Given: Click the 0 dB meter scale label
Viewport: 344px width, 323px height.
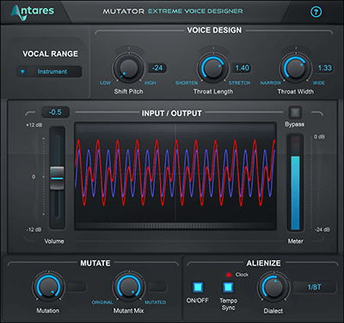Looking at the screenshot, I should coord(319,137).
